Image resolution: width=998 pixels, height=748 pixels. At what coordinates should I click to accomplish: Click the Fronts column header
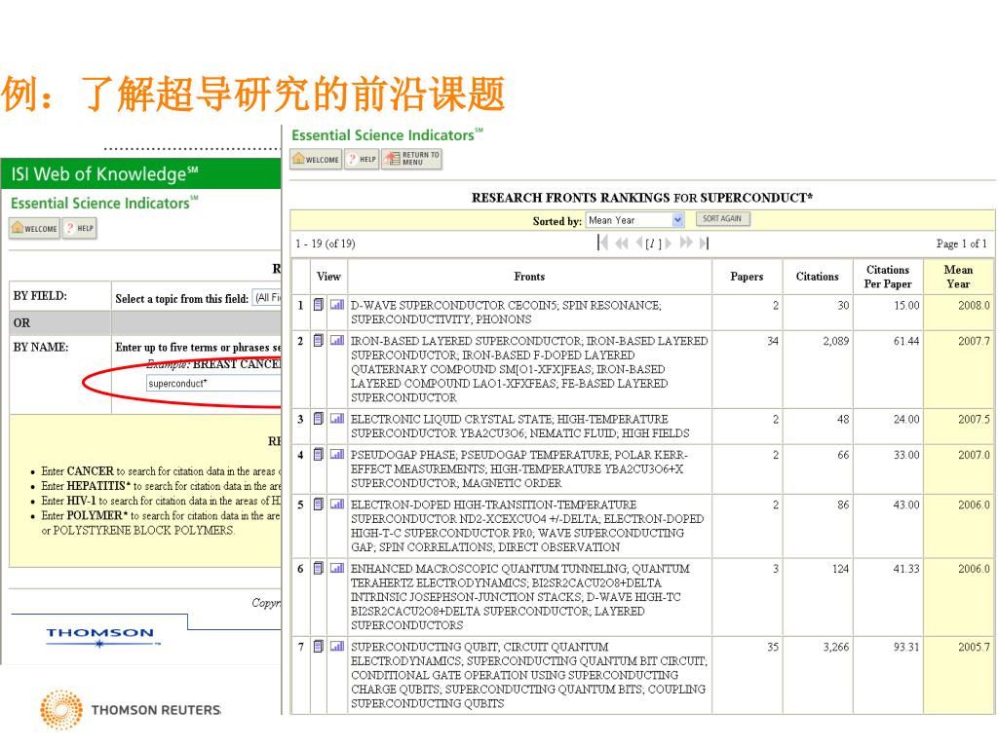point(529,277)
